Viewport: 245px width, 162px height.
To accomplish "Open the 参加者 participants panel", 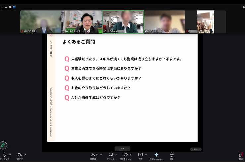I will pyautogui.click(x=93, y=155).
